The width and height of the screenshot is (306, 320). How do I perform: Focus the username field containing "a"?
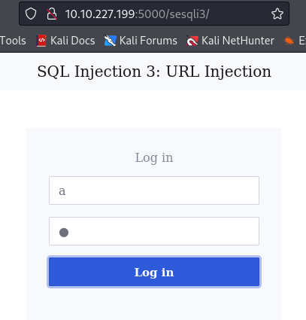tap(154, 190)
